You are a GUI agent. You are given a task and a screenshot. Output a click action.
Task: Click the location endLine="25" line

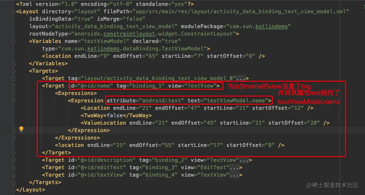pos(170,145)
